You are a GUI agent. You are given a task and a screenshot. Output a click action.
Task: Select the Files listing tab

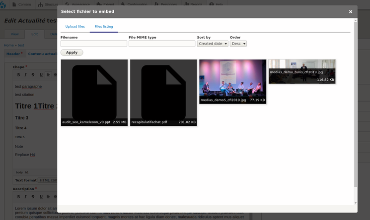pos(104,26)
